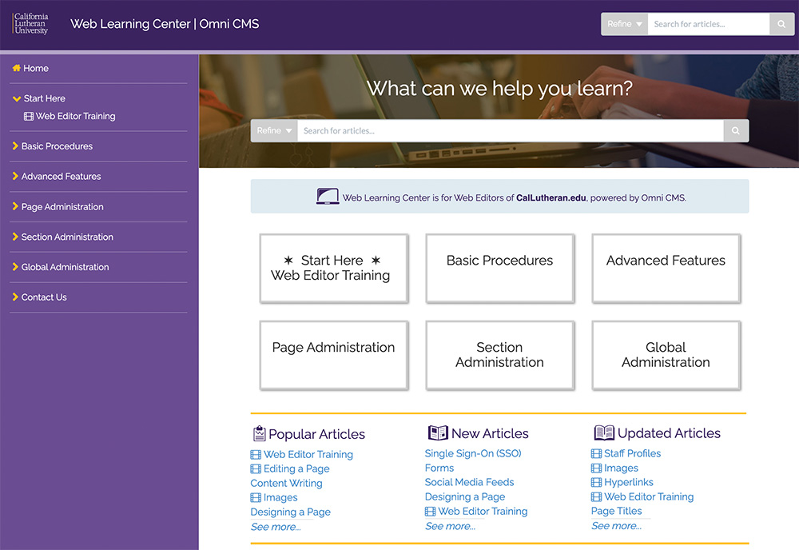Open the Global Administration card
Viewport: 799px width, 550px height.
pyautogui.click(x=666, y=355)
